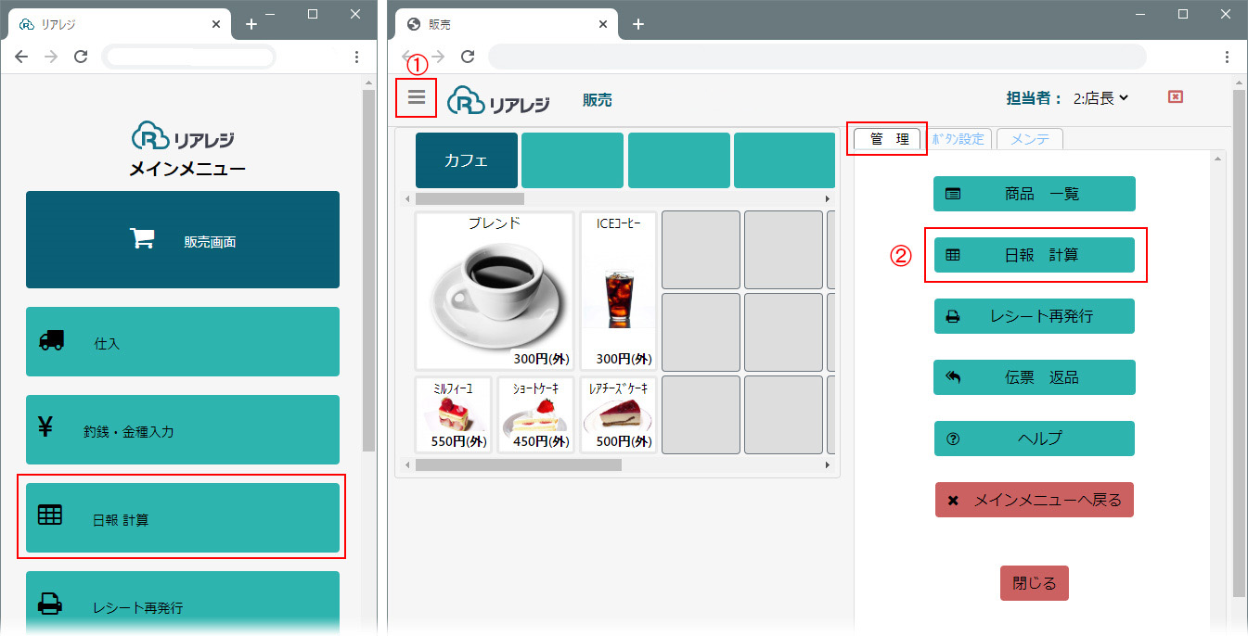Add ミルフィーユ product to the sale
This screenshot has width=1248, height=636.
tap(454, 414)
